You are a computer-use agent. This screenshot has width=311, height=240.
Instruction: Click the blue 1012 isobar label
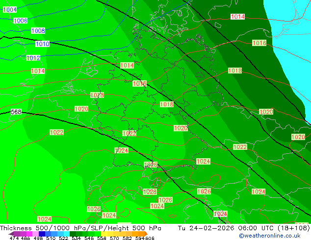point(33,58)
